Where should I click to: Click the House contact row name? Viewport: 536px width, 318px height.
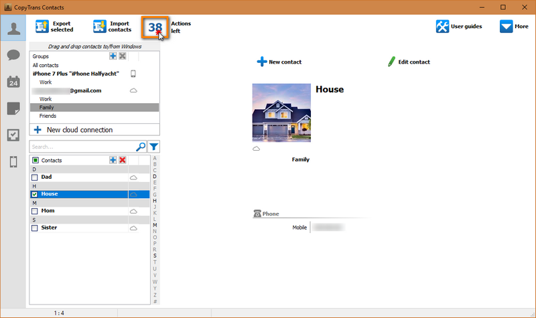pyautogui.click(x=50, y=193)
